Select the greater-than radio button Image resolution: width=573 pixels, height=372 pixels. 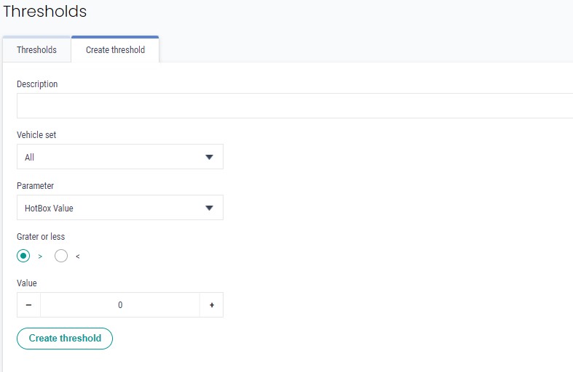click(23, 256)
